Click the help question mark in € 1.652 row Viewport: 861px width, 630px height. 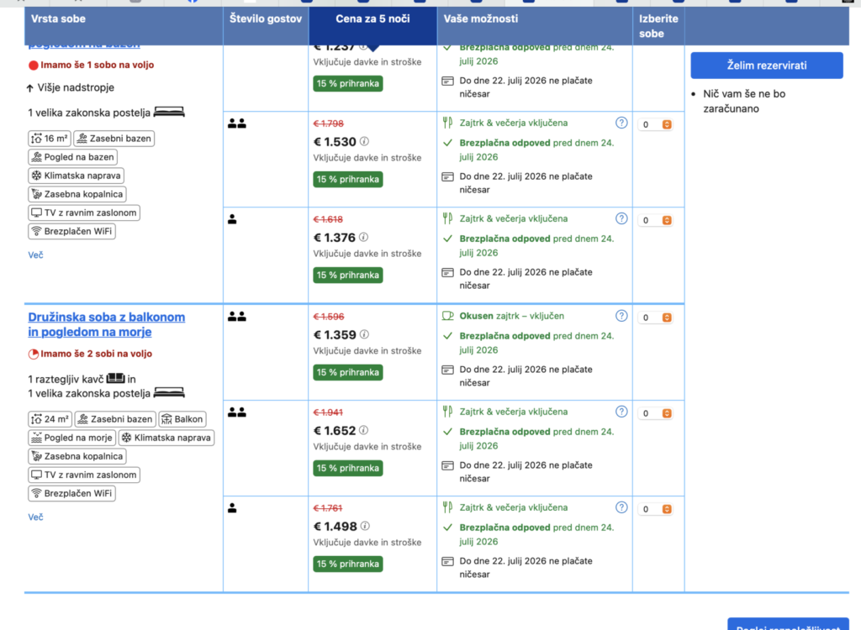click(621, 412)
